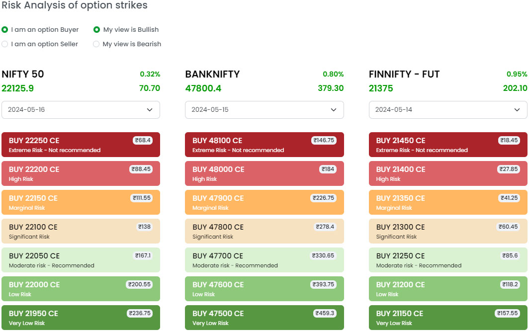This screenshot has height=331, width=529.
Task: Choose the BUY 22150 CE Marginal Risk option
Action: click(x=81, y=202)
